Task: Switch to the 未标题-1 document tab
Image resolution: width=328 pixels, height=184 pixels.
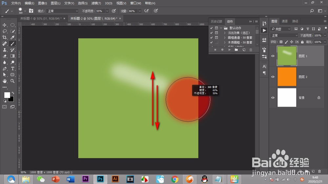Action: tap(41, 19)
